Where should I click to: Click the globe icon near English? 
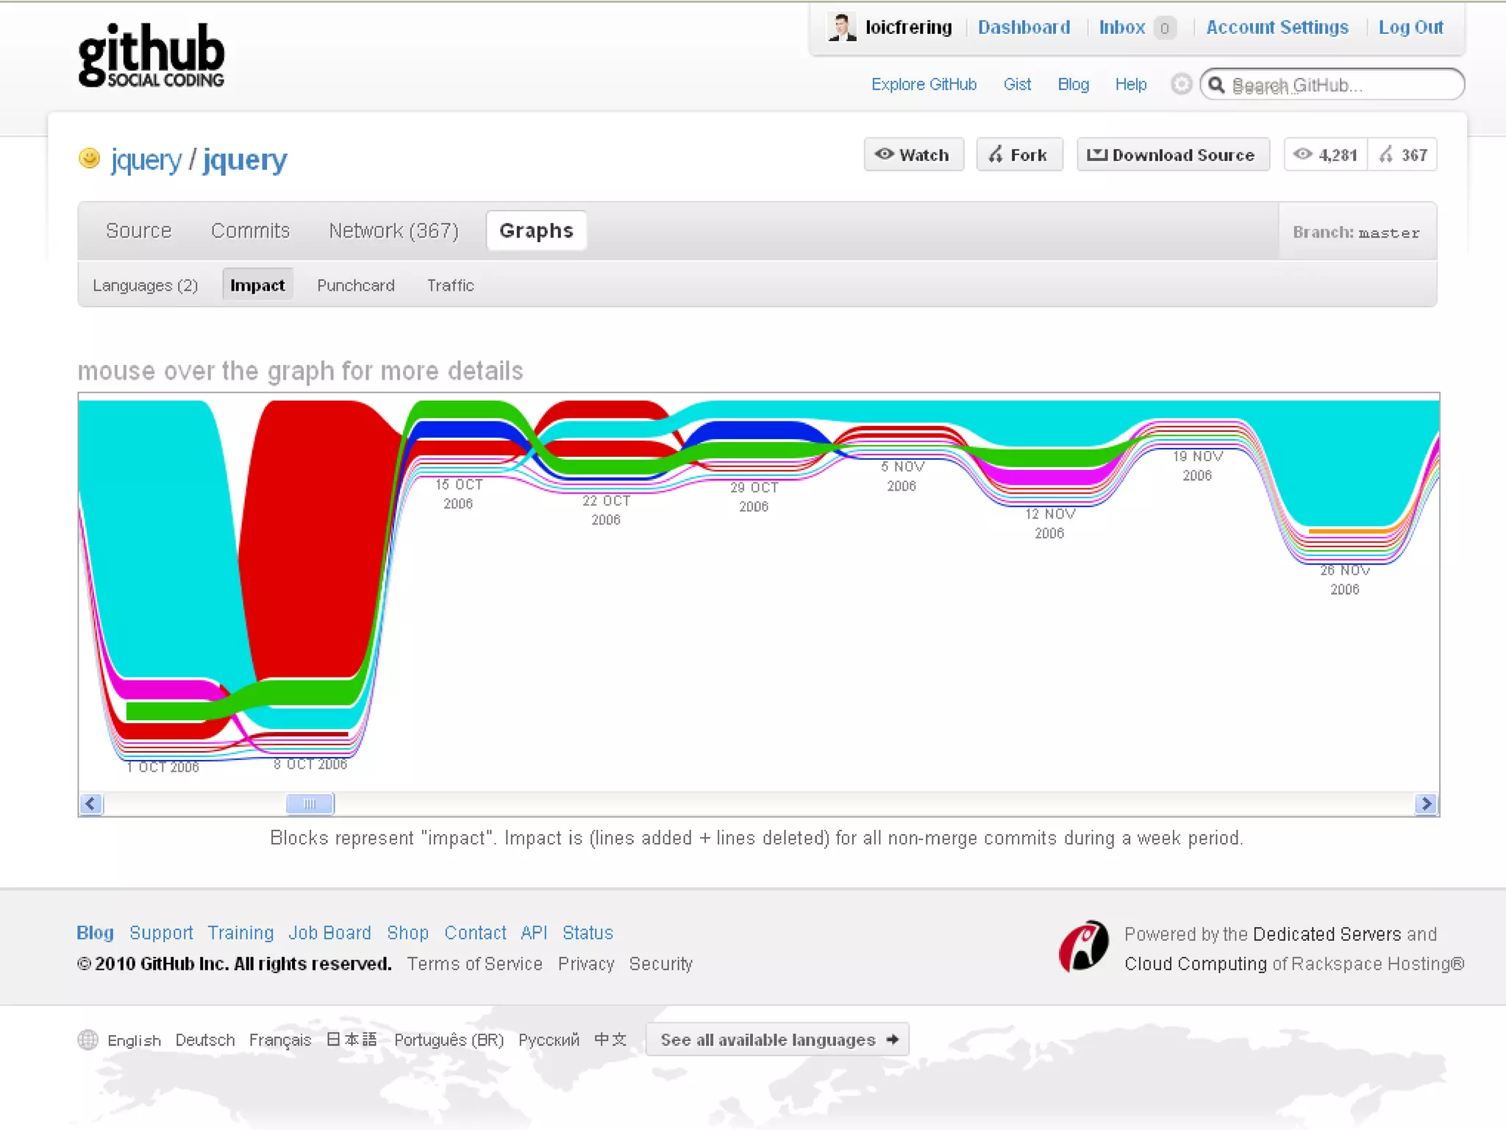coord(88,1040)
